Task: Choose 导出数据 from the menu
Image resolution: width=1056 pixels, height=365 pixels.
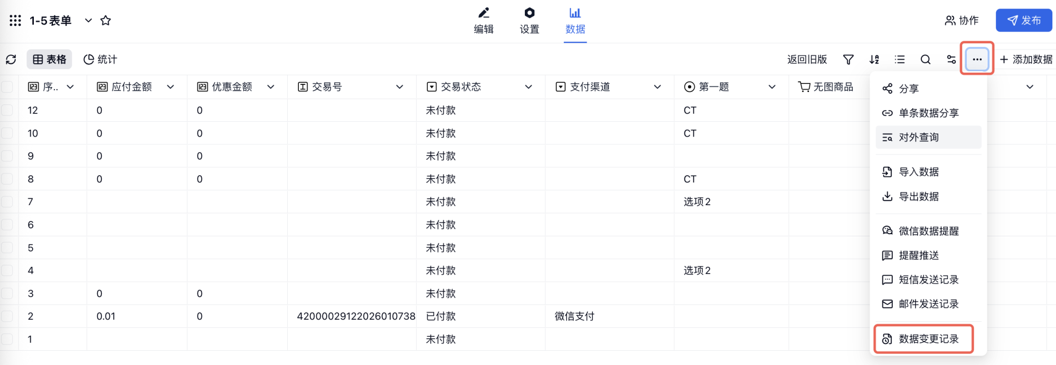Action: (928, 197)
